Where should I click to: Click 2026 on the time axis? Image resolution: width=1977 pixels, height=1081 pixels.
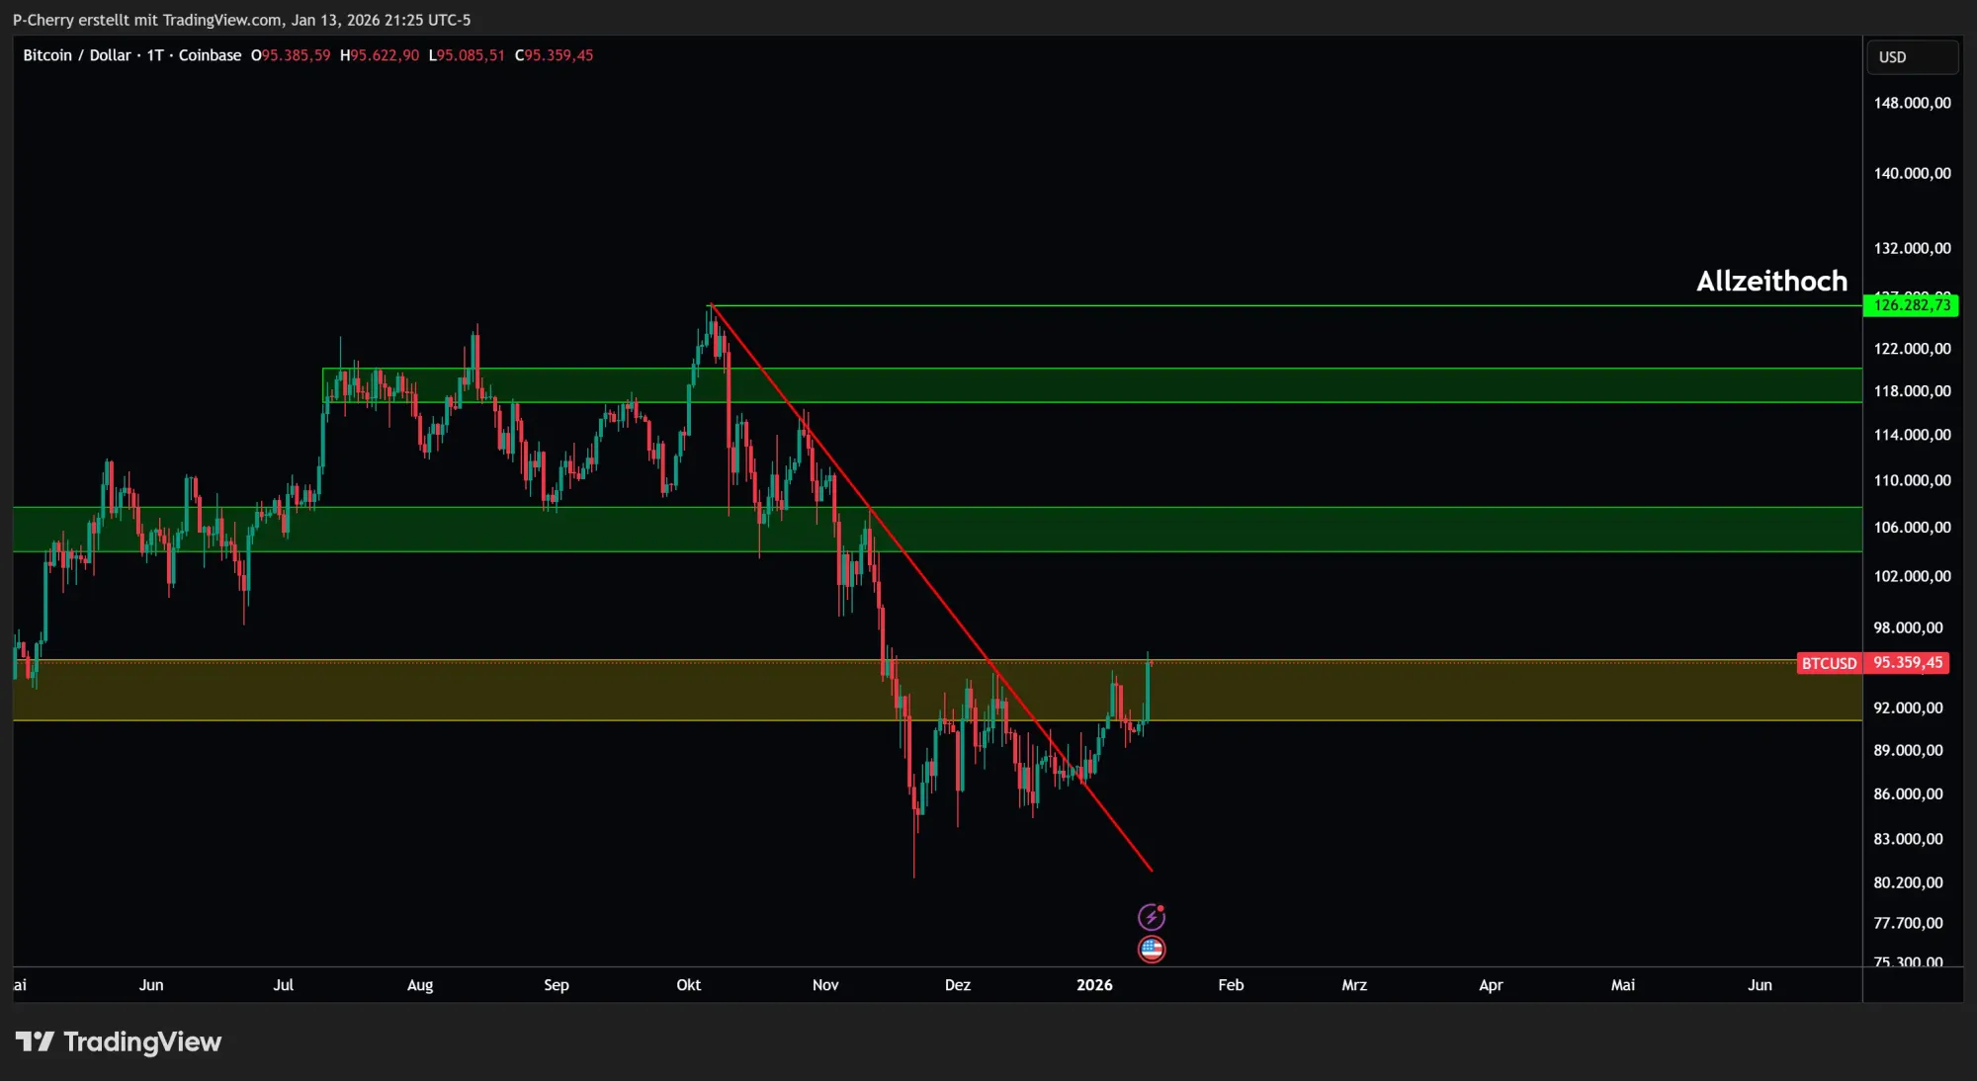click(x=1095, y=985)
